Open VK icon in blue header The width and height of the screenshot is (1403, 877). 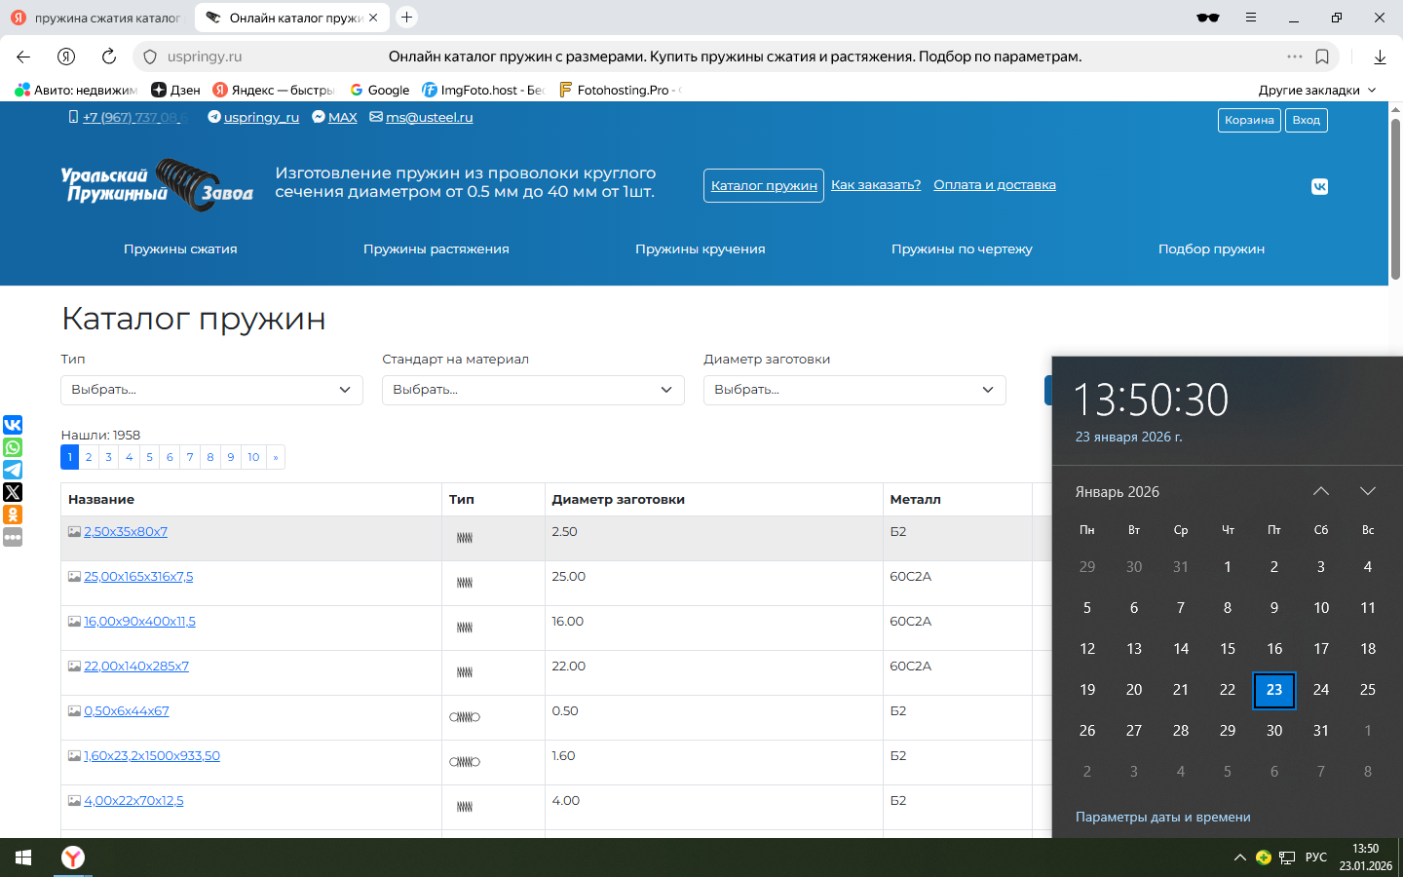pyautogui.click(x=1319, y=186)
